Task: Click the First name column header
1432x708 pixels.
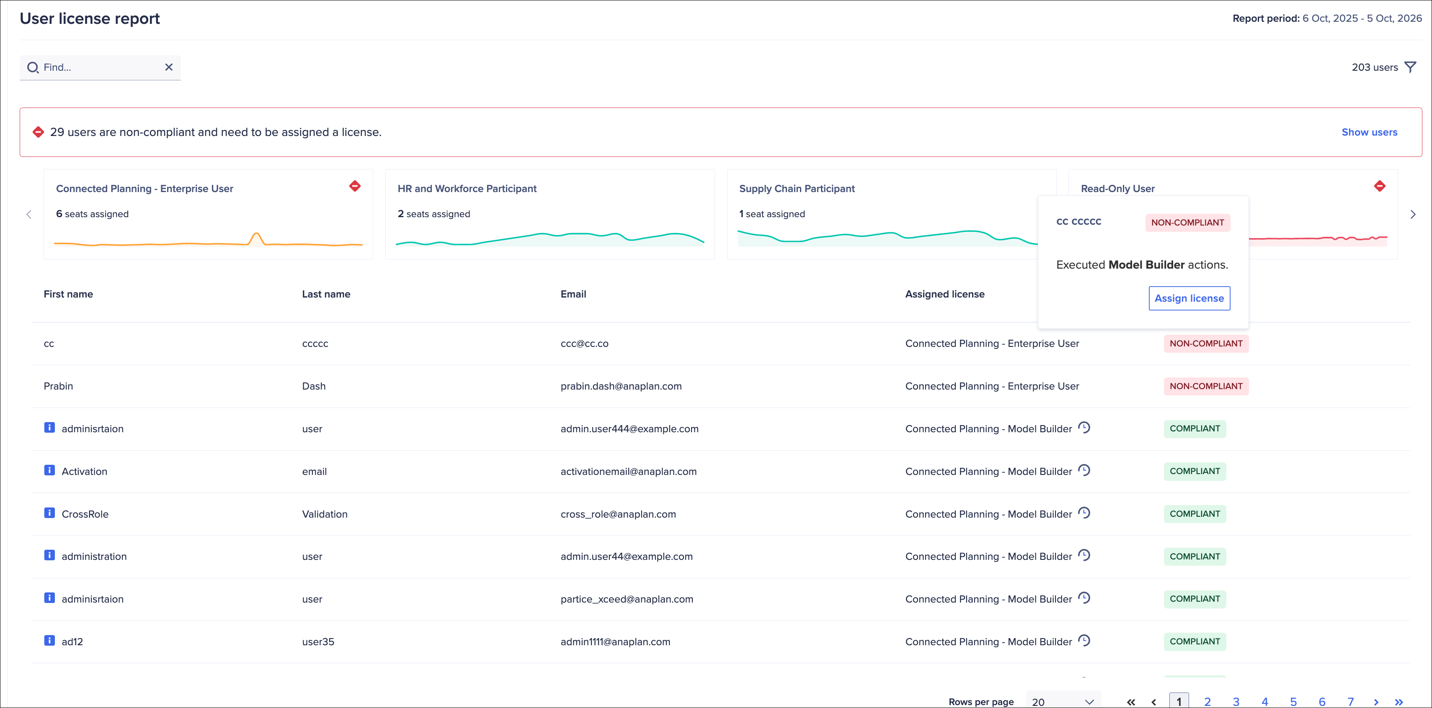Action: point(68,294)
